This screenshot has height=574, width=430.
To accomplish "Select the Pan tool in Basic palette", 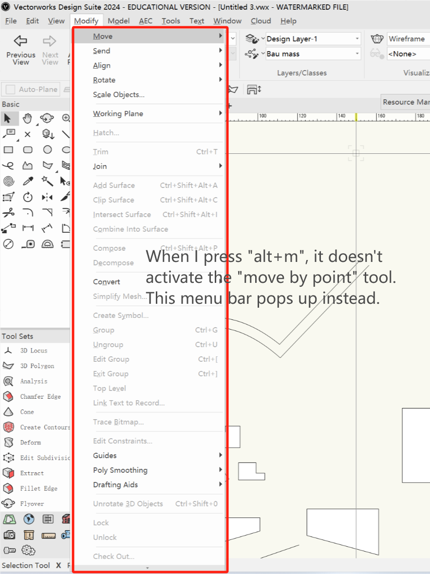I will pyautogui.click(x=27, y=118).
